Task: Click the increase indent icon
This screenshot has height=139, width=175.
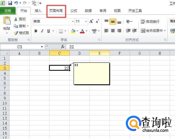Action: (x=135, y=30)
